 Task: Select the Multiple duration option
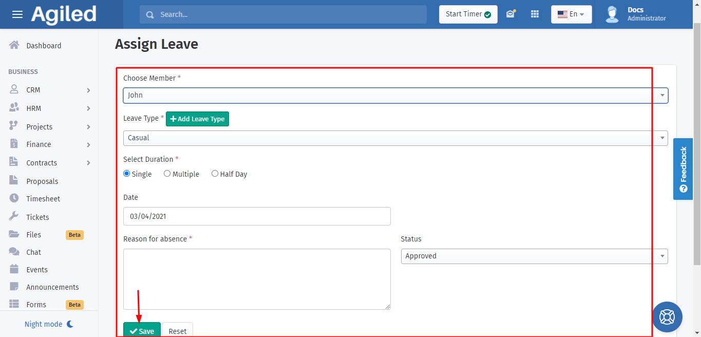(x=167, y=174)
